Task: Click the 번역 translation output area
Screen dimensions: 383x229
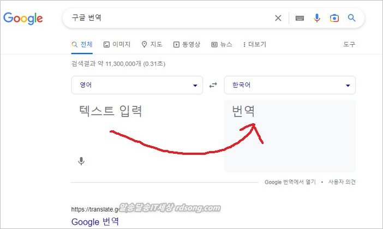Action: coord(290,136)
